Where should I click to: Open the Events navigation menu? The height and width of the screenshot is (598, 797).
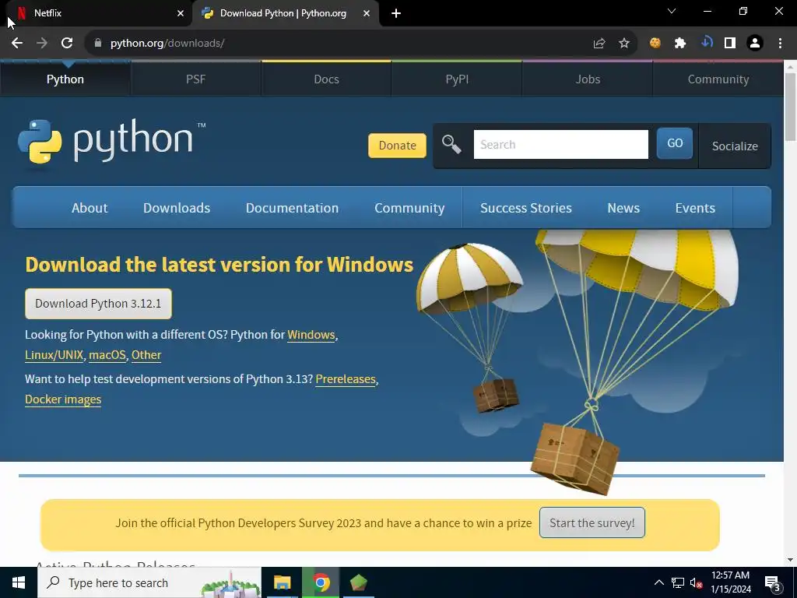695,208
